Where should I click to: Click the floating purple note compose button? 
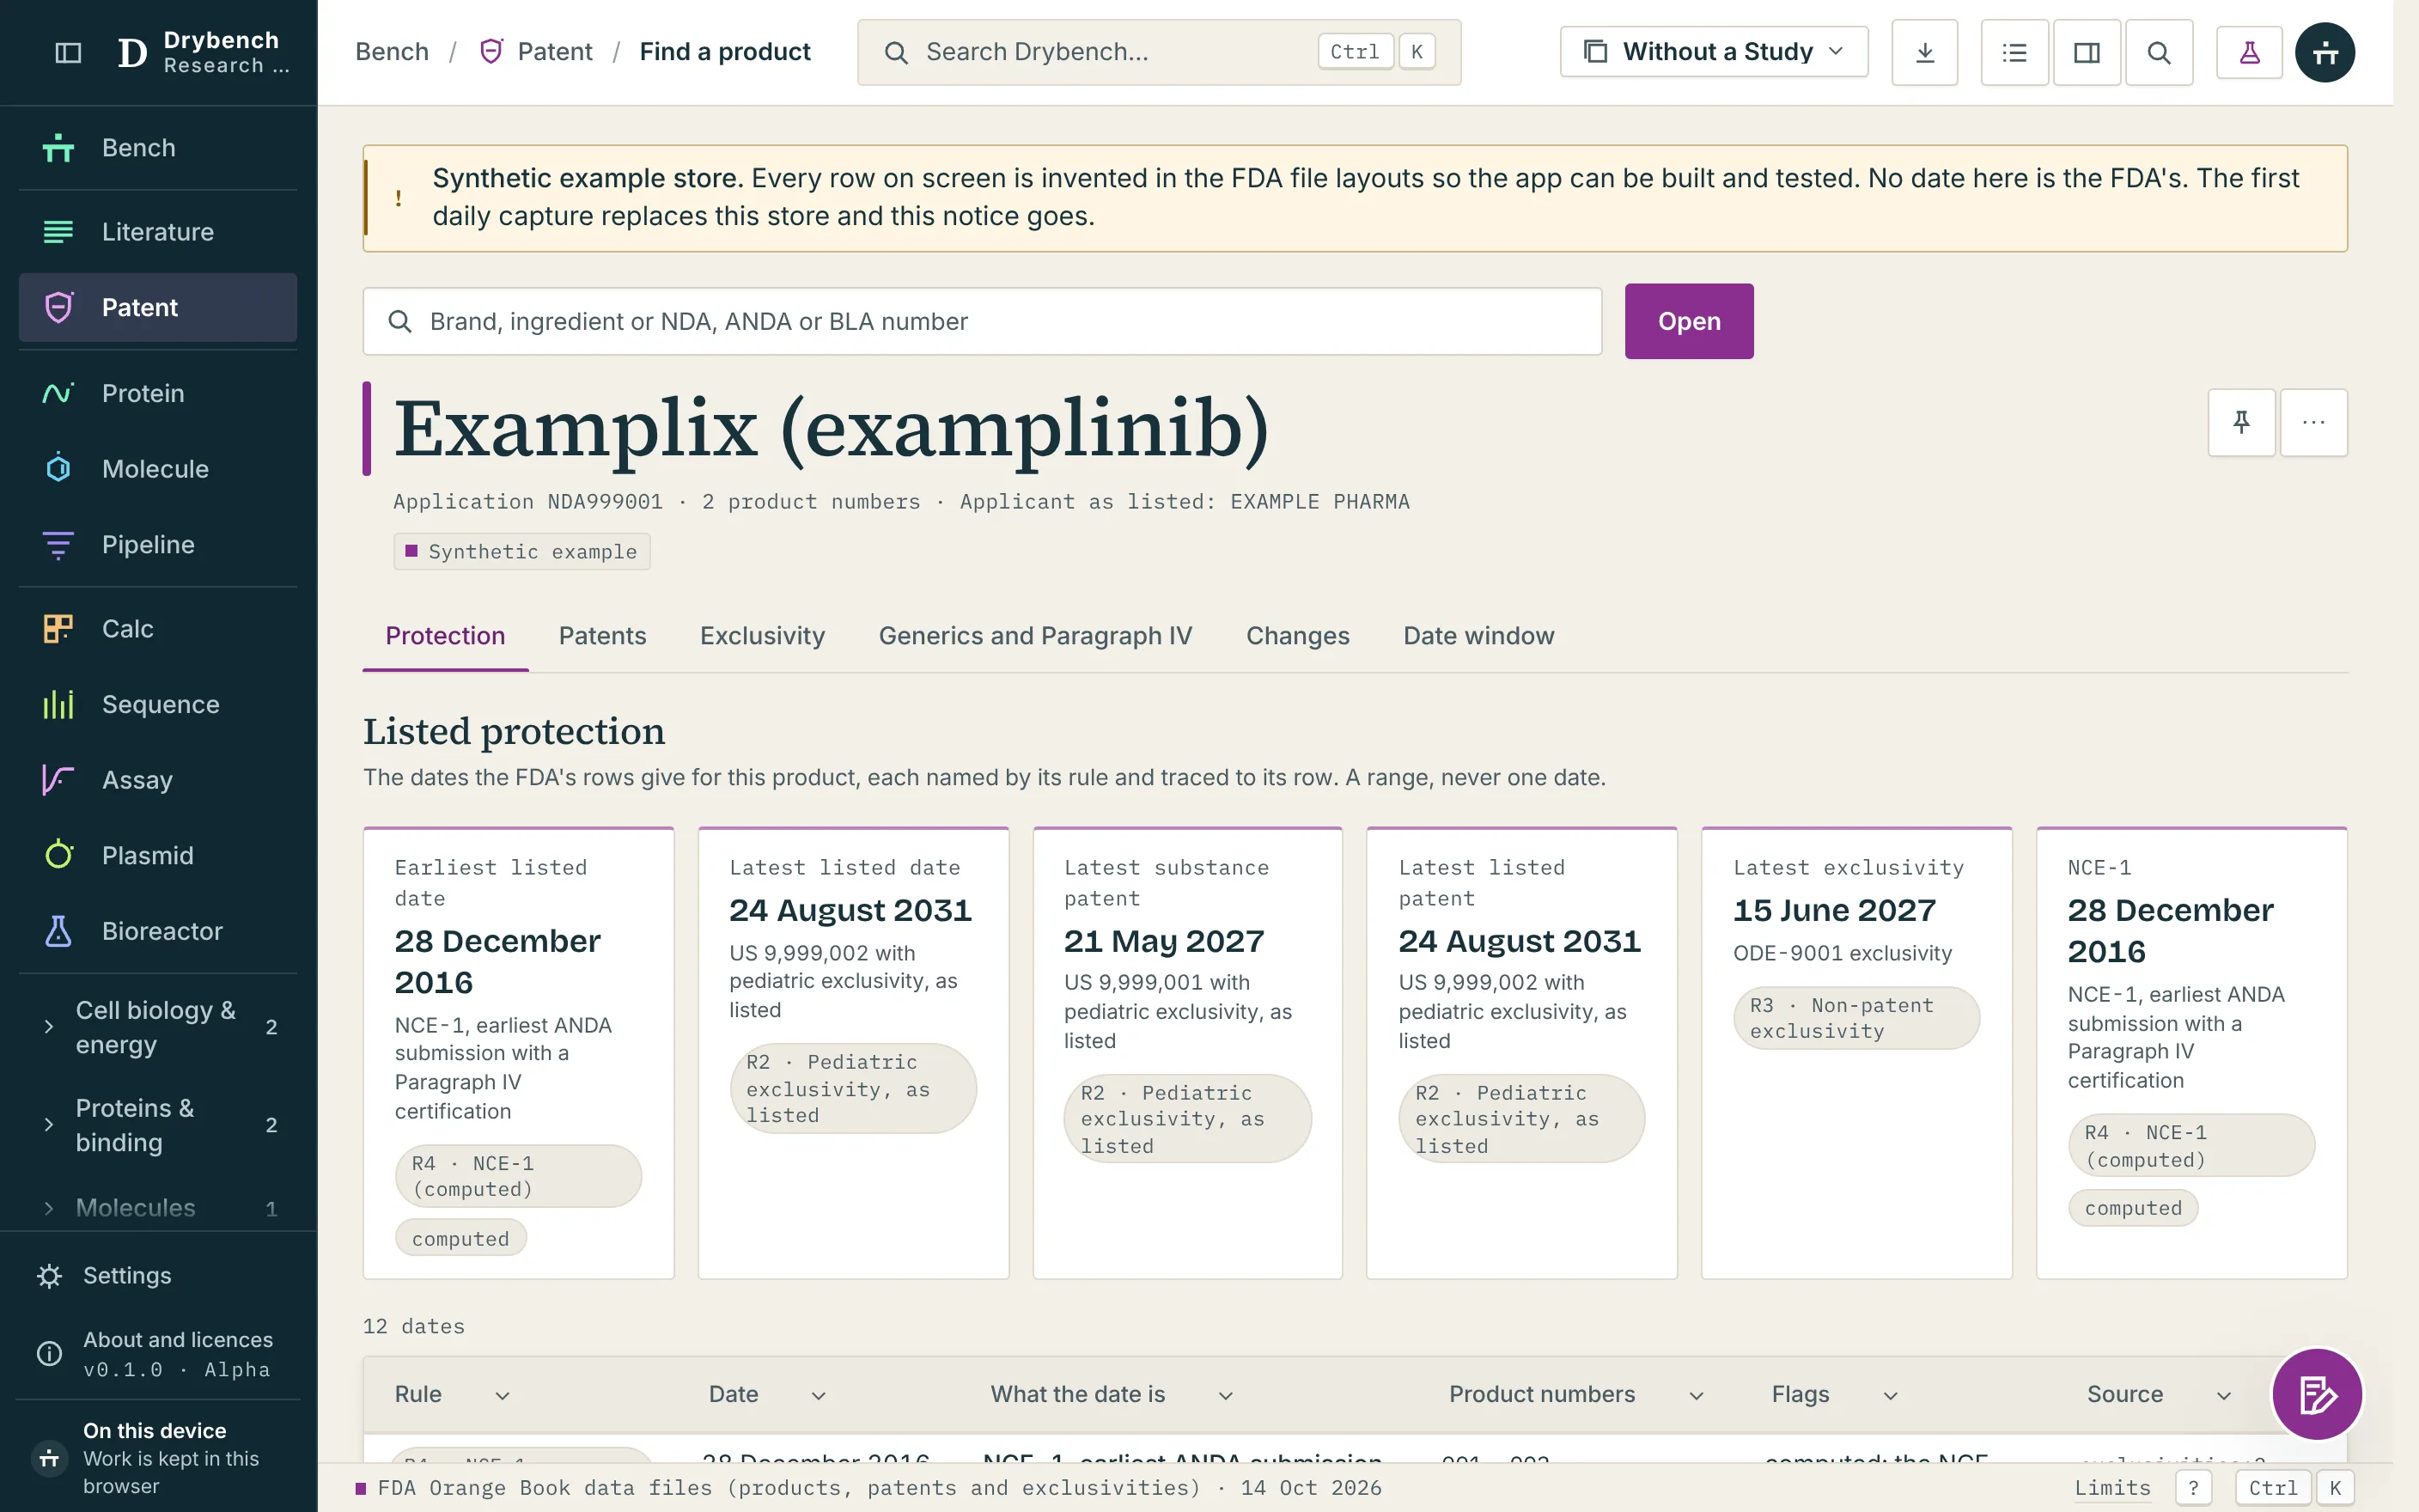point(2317,1394)
